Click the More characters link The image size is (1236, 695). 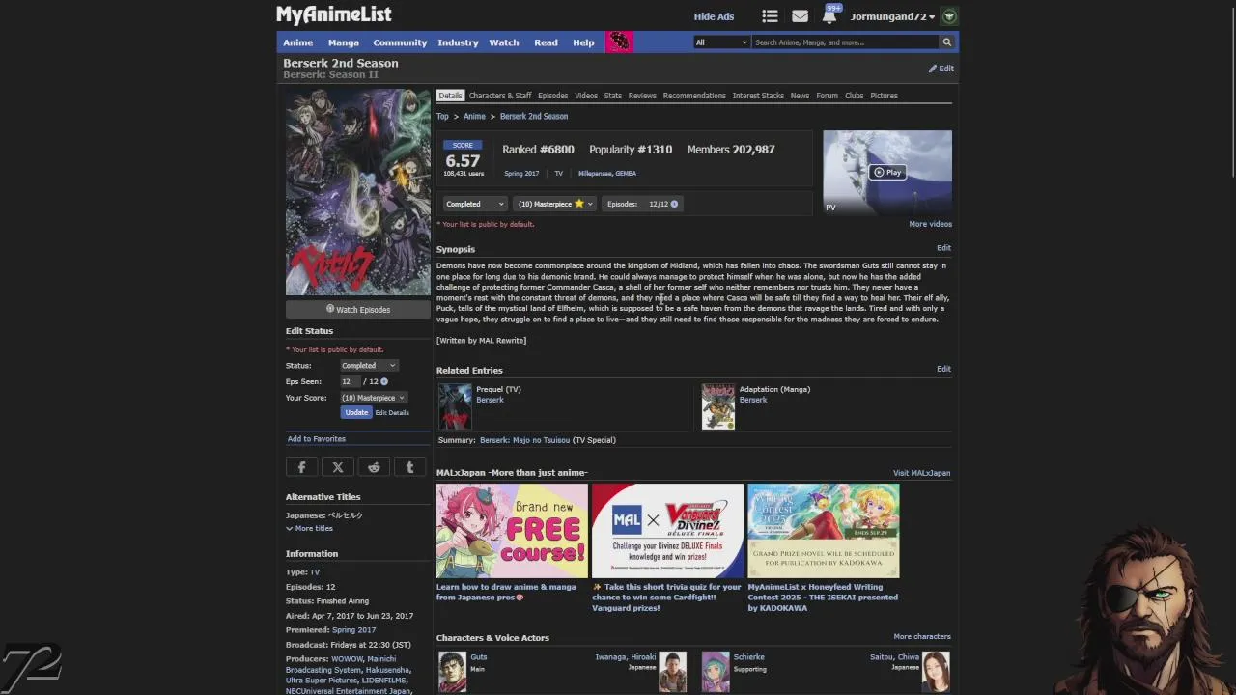point(922,636)
